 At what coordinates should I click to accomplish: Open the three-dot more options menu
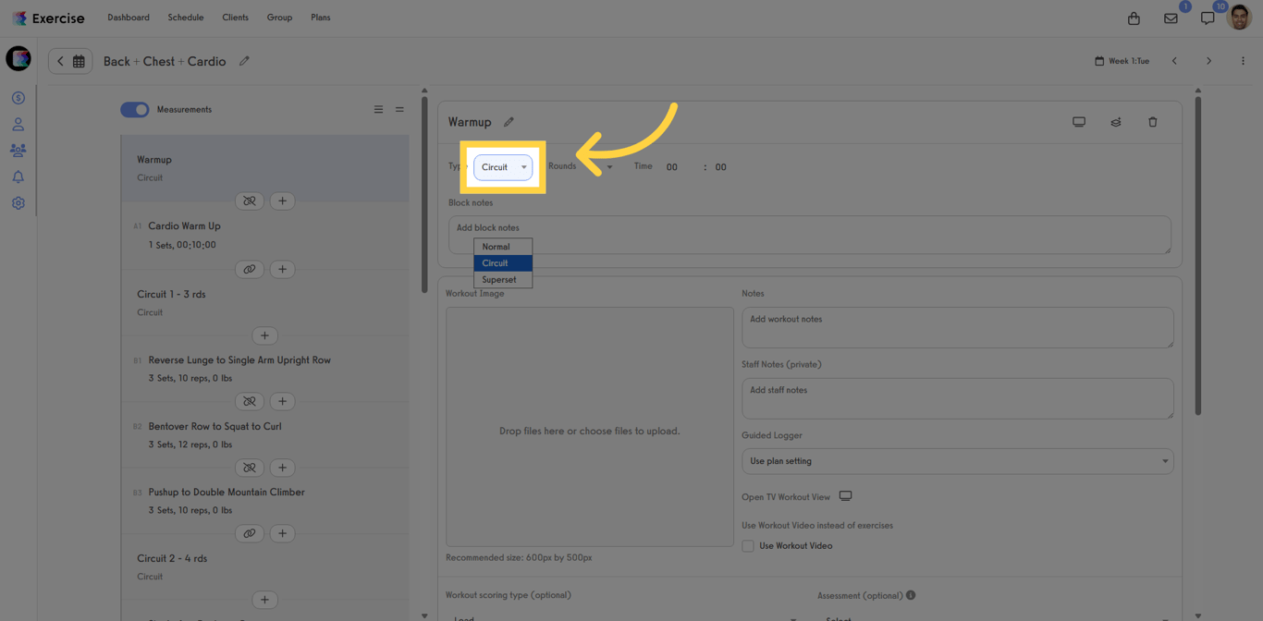coord(1243,61)
